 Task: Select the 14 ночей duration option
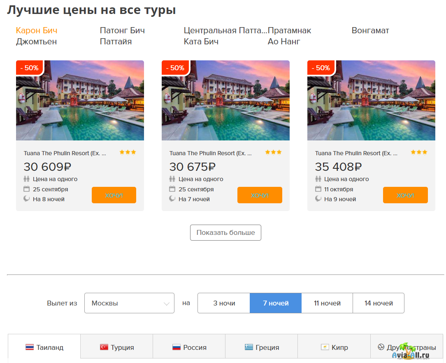(379, 303)
